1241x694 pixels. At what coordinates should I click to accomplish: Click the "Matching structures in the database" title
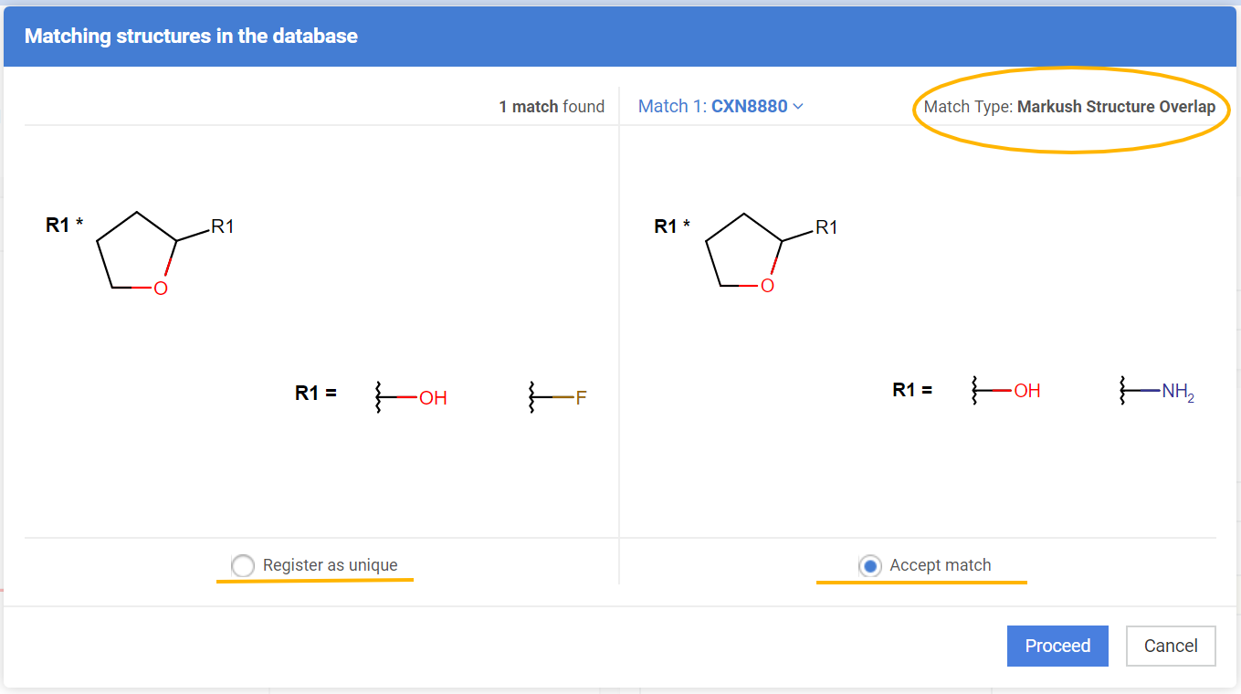(191, 37)
